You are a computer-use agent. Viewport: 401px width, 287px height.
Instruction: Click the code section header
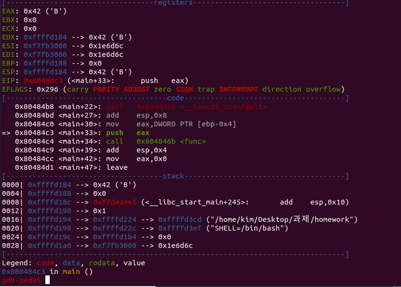[x=176, y=98]
